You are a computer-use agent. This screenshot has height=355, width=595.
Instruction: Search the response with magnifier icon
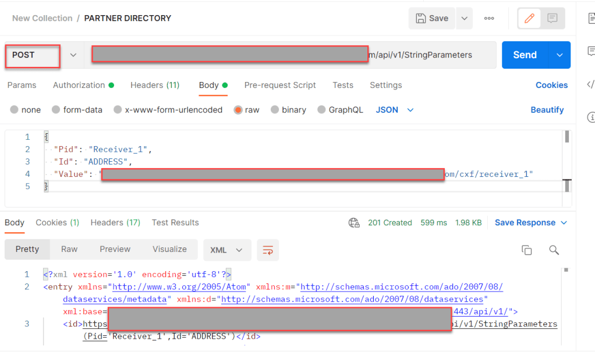[x=554, y=250]
